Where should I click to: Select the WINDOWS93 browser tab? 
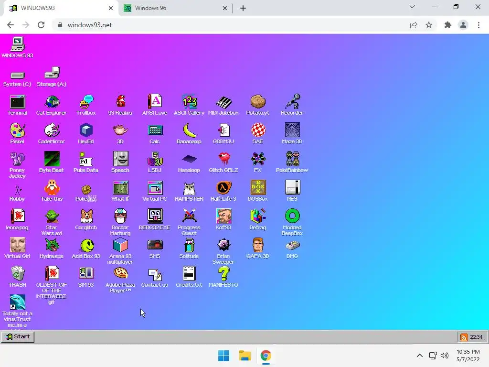[61, 8]
